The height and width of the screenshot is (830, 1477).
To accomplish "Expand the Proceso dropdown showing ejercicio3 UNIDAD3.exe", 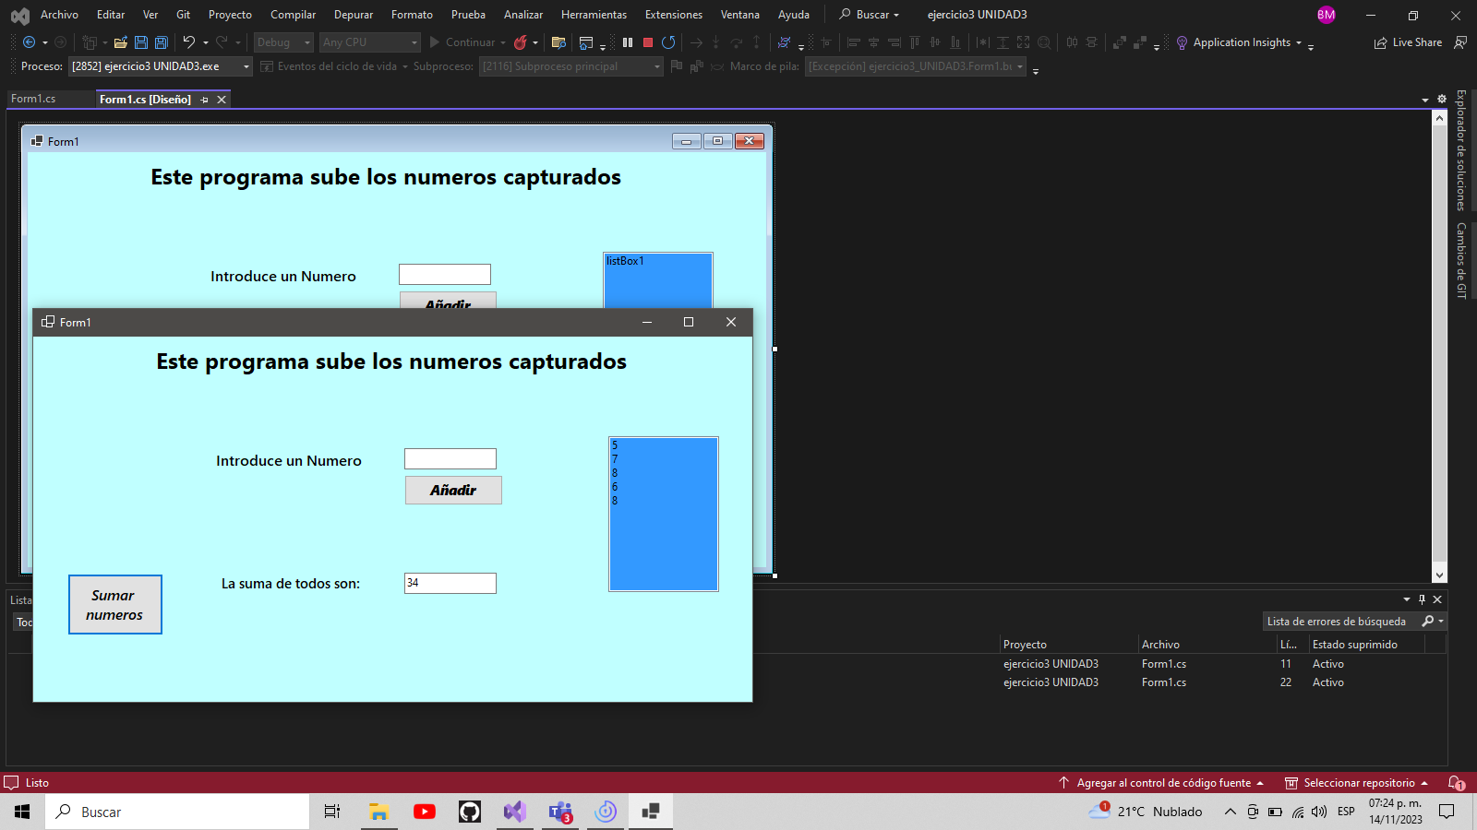I will 159,65.
